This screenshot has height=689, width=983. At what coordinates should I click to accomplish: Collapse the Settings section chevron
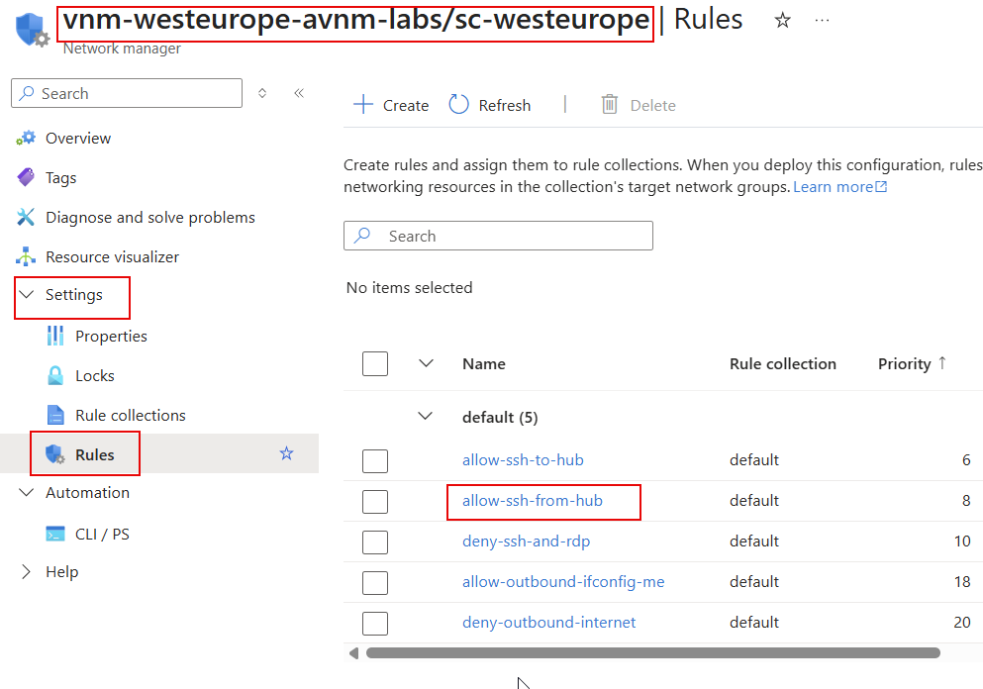[x=27, y=295]
